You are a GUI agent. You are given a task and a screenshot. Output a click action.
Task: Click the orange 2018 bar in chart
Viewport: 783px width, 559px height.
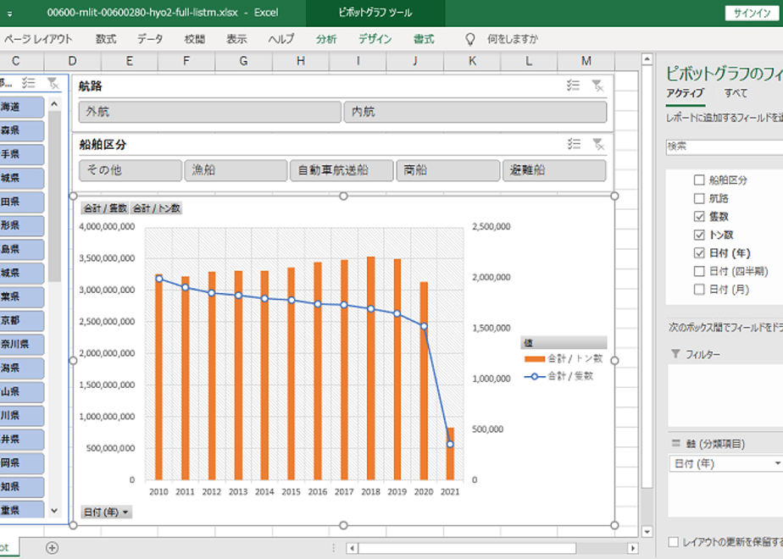(x=370, y=368)
